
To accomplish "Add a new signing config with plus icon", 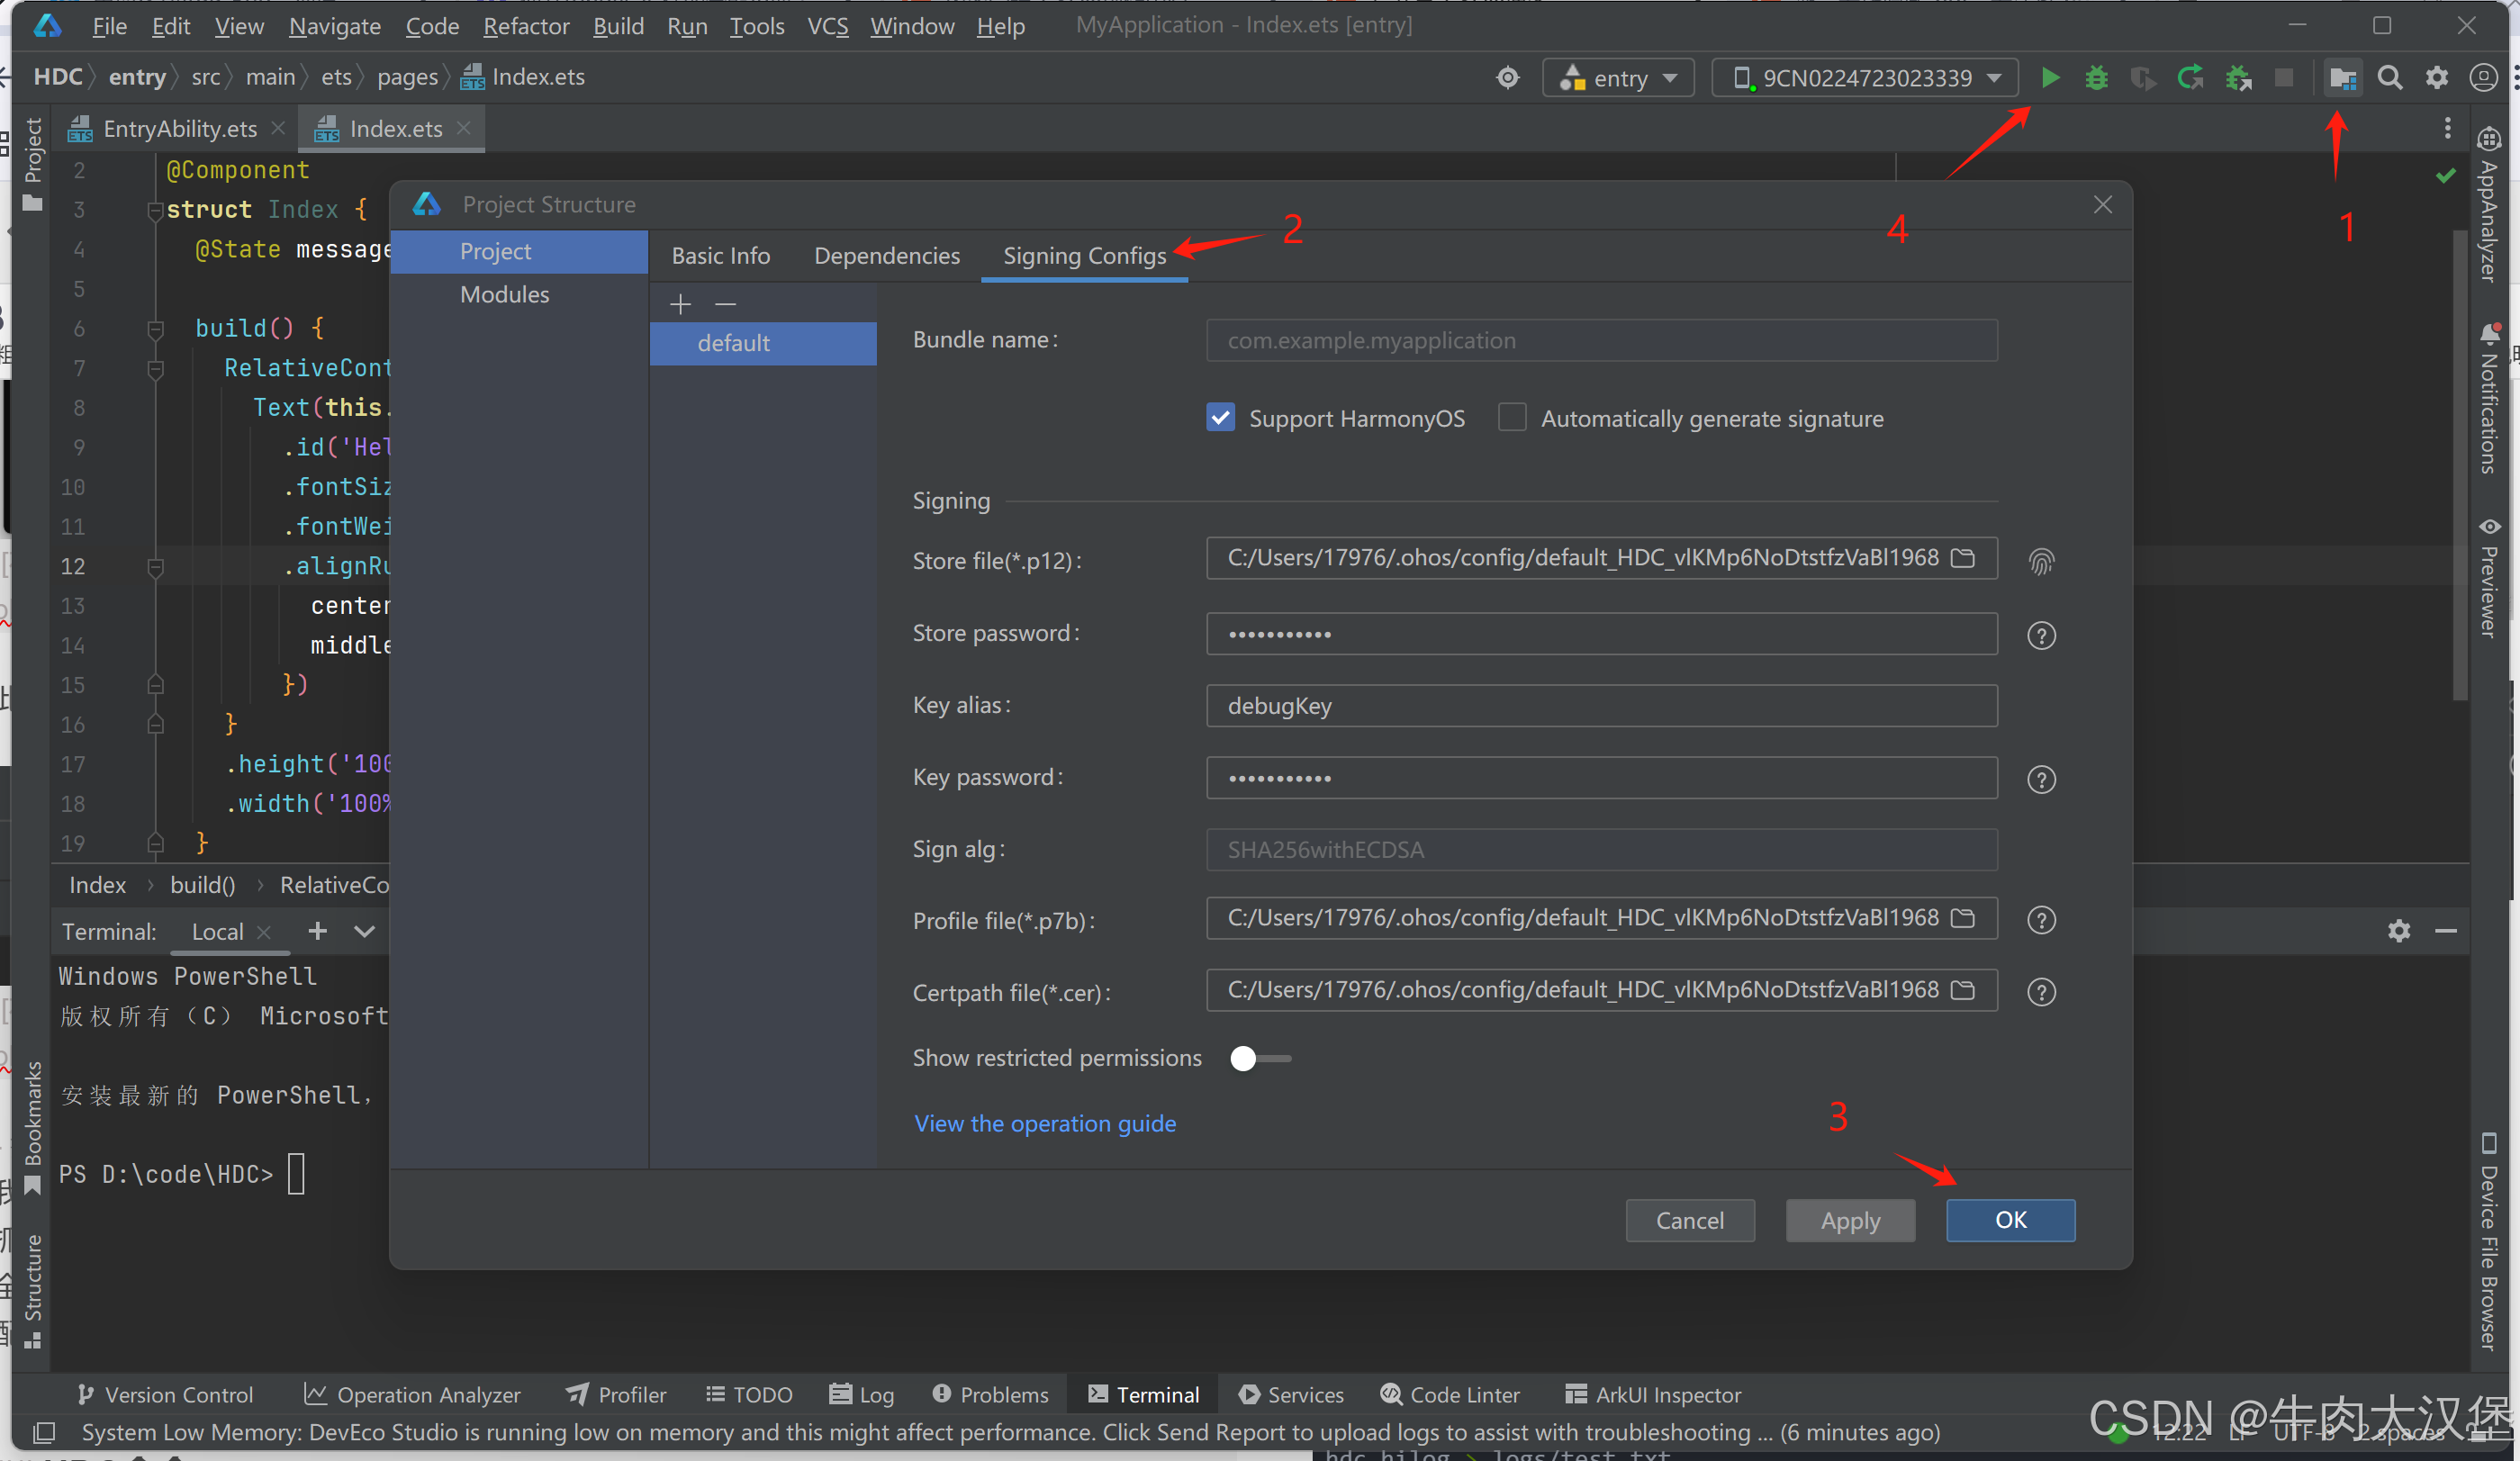I will (680, 303).
